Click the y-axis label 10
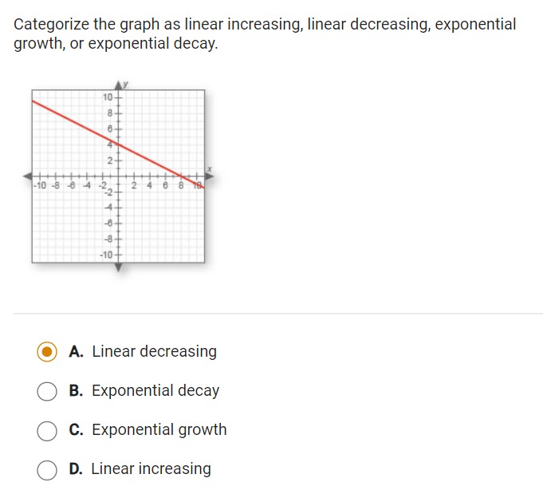 tap(108, 97)
